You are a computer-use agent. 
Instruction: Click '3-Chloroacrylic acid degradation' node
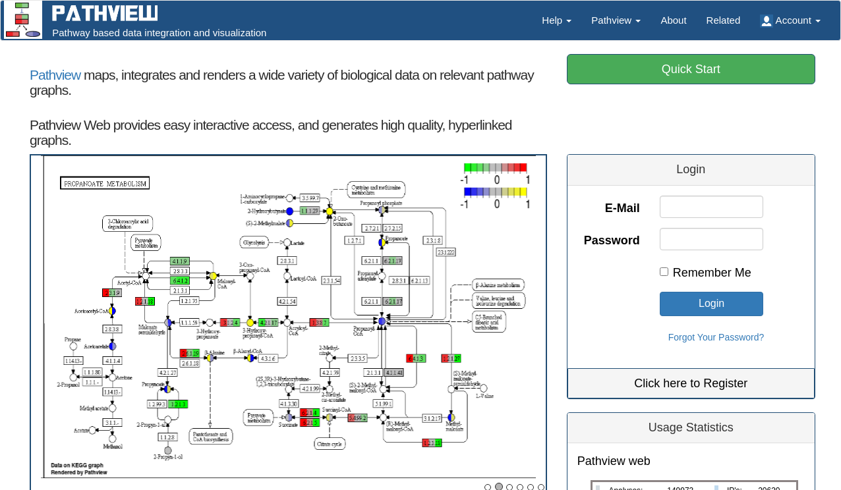coord(128,223)
